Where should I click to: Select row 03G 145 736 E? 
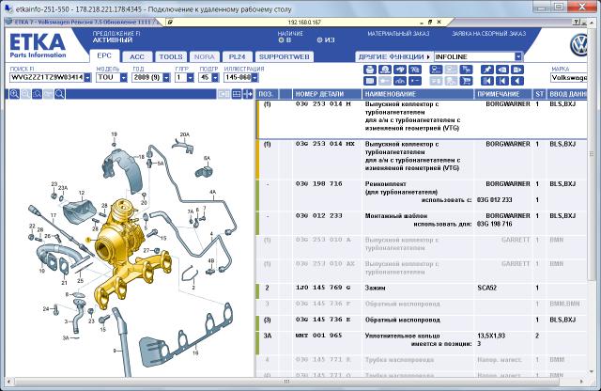pos(422,323)
